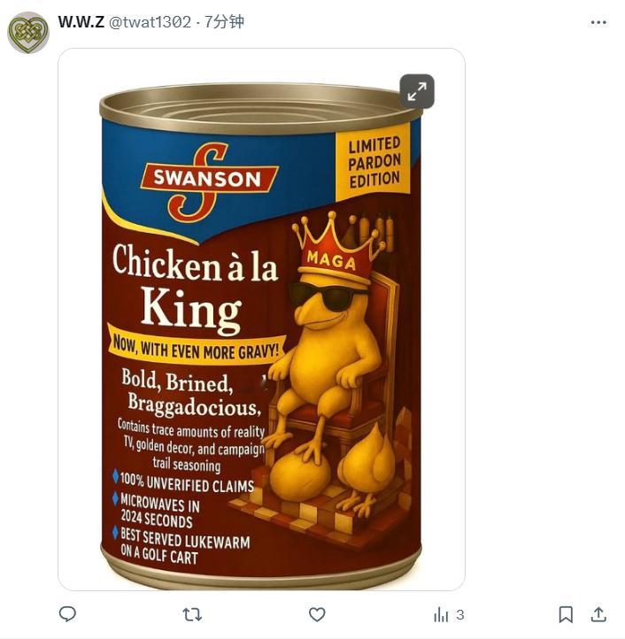Click the "100% Unverified Claims" text in image

tap(187, 483)
